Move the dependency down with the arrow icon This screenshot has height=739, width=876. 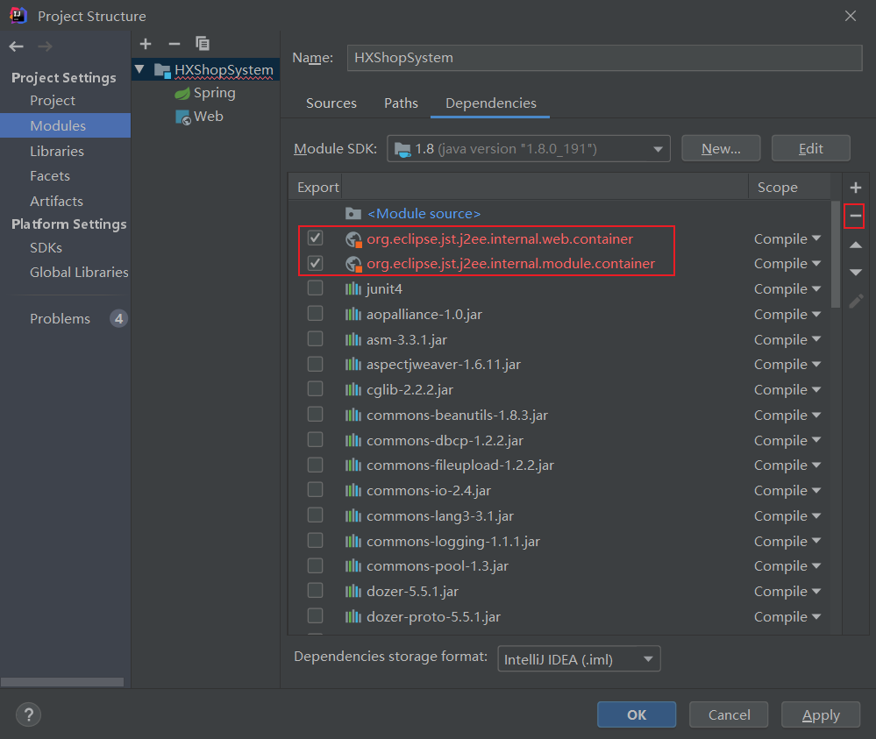click(856, 273)
